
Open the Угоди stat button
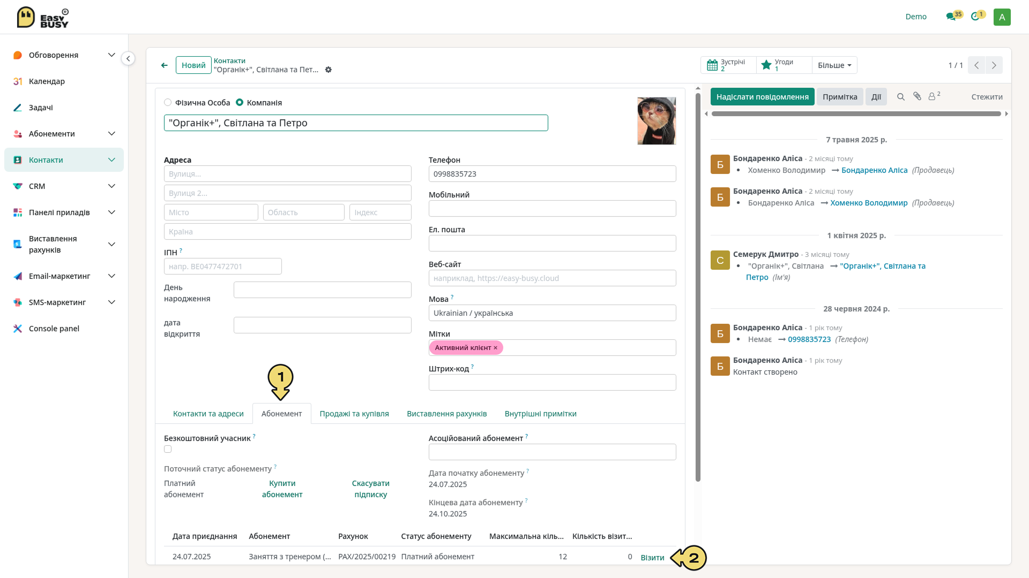coord(784,65)
